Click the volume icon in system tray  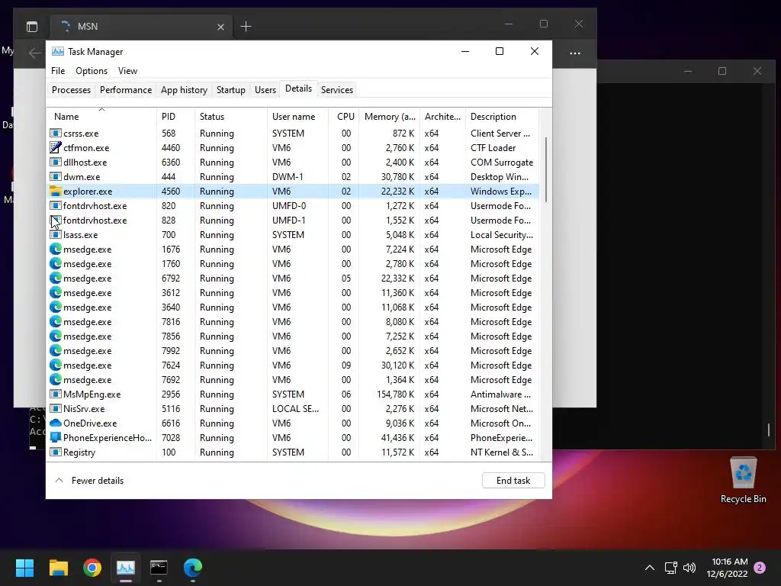click(x=689, y=568)
